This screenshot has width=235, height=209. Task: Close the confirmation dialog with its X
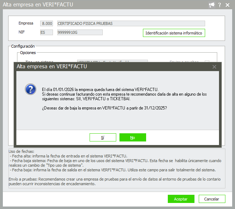click(214, 66)
